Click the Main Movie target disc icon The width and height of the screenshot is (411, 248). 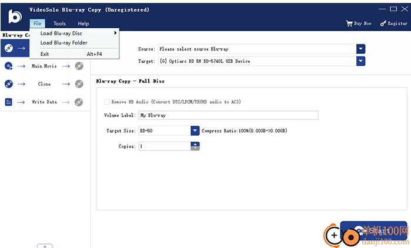[x=79, y=66]
